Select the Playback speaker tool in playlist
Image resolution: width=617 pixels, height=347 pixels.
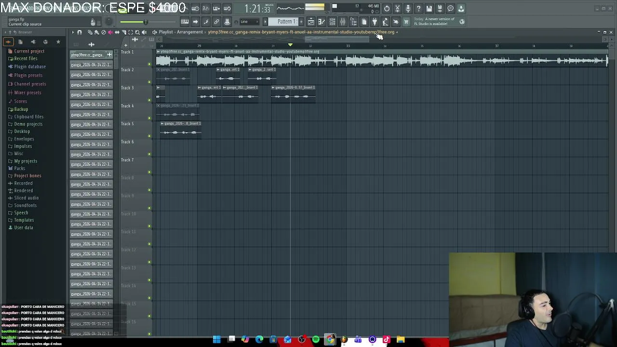coord(144,32)
